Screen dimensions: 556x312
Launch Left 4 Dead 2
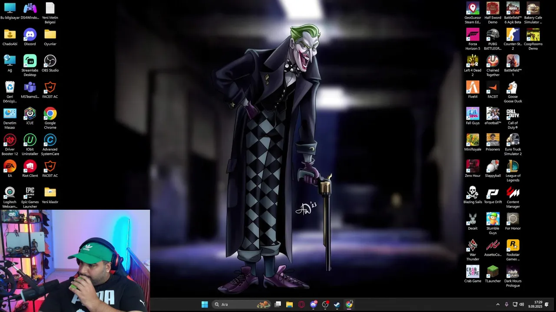click(473, 66)
